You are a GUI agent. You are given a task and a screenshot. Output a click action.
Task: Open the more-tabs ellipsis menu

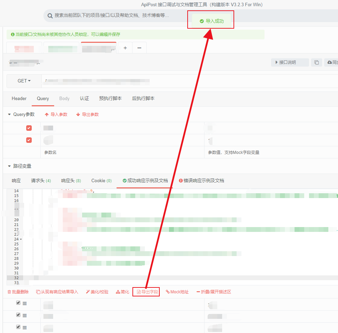[x=139, y=48]
